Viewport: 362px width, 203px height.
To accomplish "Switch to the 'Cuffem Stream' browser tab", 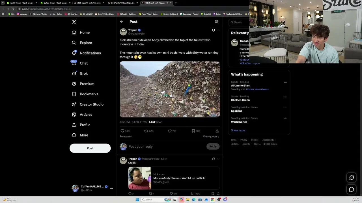I will click(55, 3).
